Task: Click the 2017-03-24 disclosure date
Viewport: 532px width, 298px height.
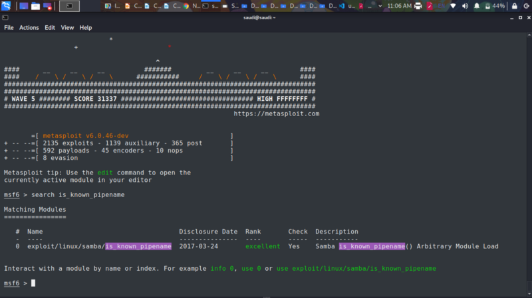Action: tap(198, 246)
